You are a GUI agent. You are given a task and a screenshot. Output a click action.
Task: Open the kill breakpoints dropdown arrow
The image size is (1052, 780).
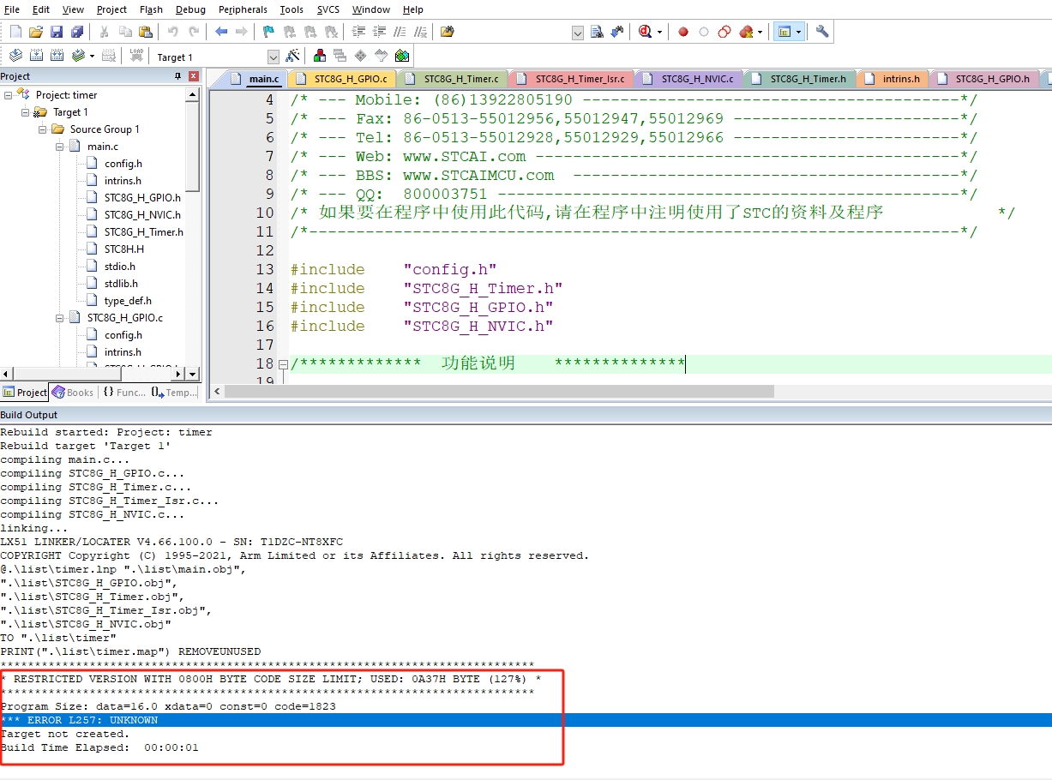coord(760,32)
